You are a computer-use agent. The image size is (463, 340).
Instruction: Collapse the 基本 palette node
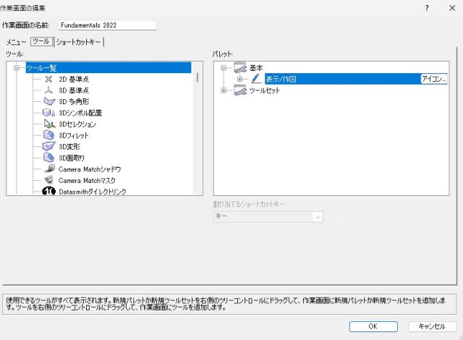pos(224,68)
